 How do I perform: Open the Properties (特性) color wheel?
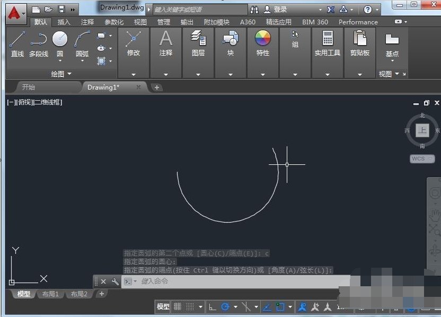pos(263,39)
